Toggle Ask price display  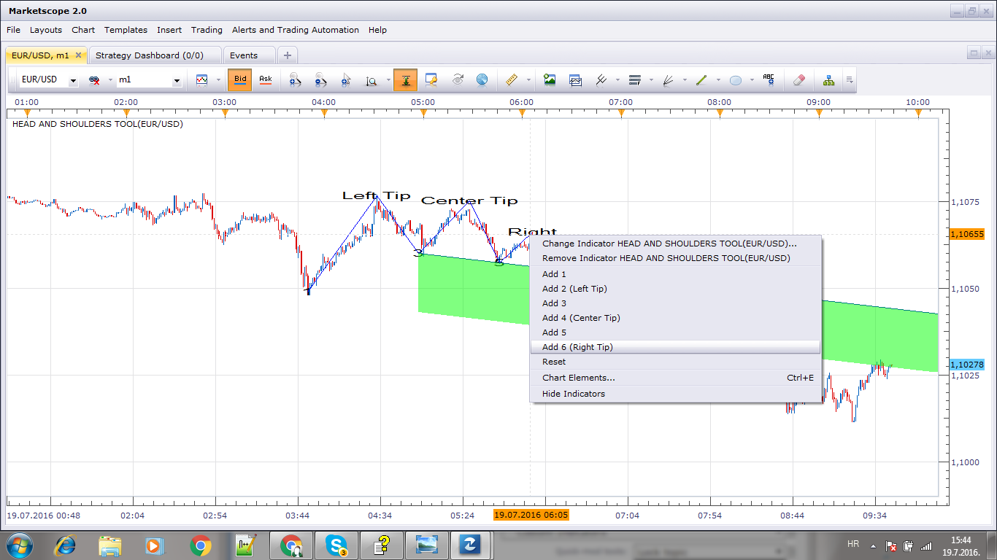(x=266, y=79)
